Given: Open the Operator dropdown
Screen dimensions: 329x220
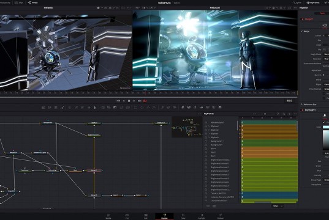Looking at the screenshot, I should click(326, 59).
